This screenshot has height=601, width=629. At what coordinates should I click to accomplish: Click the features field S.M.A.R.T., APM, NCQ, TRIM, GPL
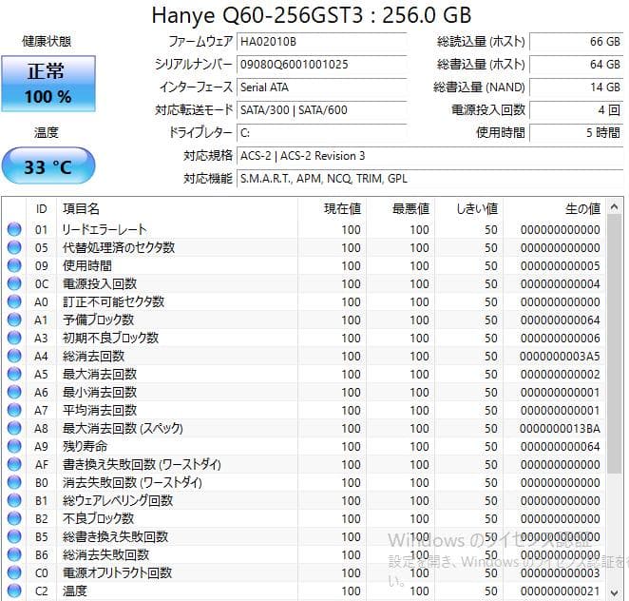[x=430, y=179]
